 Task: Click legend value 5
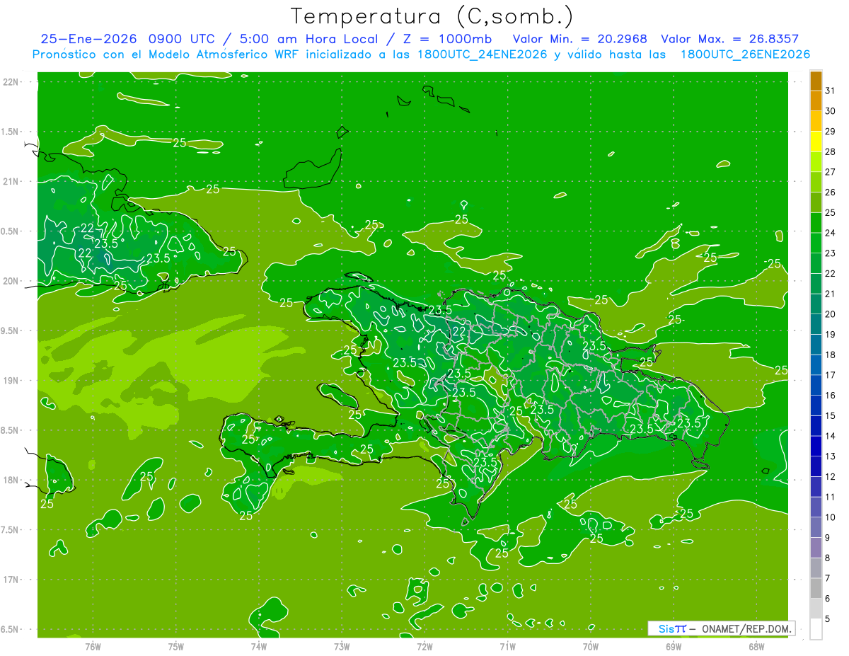point(828,619)
